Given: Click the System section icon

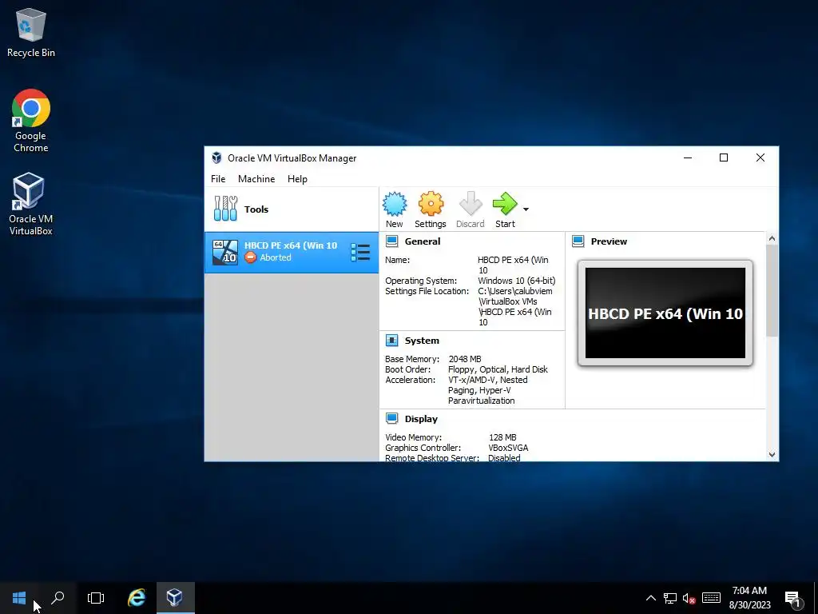Looking at the screenshot, I should [391, 341].
